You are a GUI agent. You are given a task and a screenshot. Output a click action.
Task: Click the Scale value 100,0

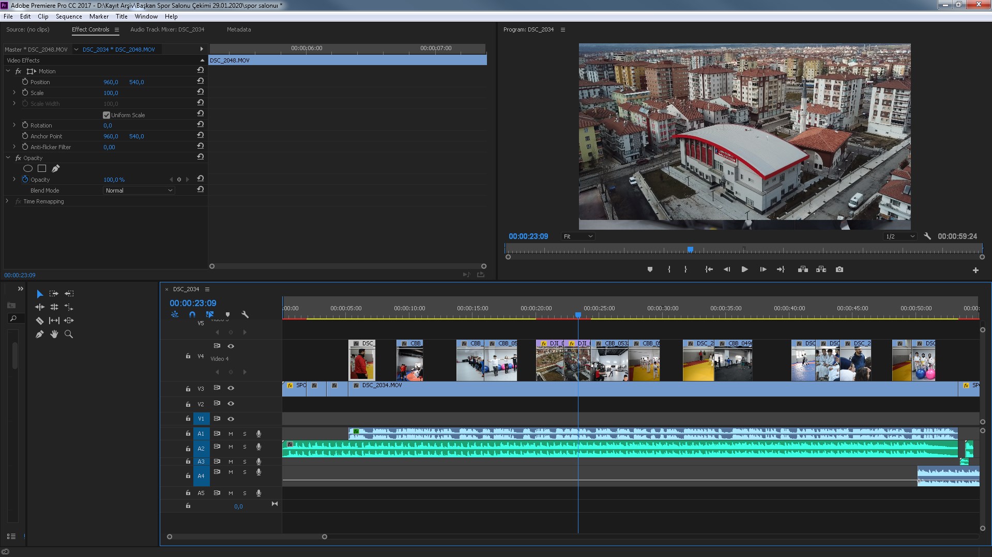pos(111,93)
